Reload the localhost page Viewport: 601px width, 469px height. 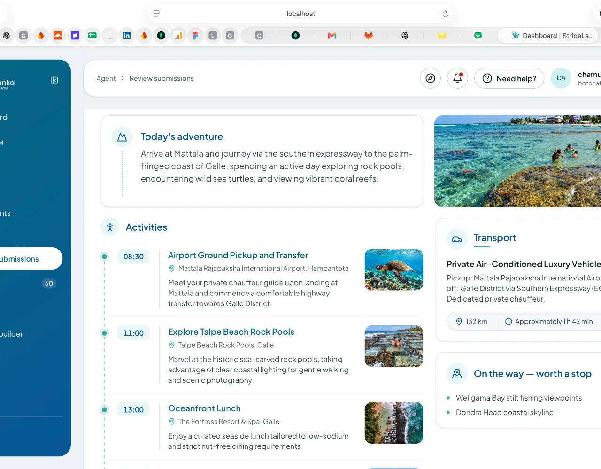tap(445, 14)
